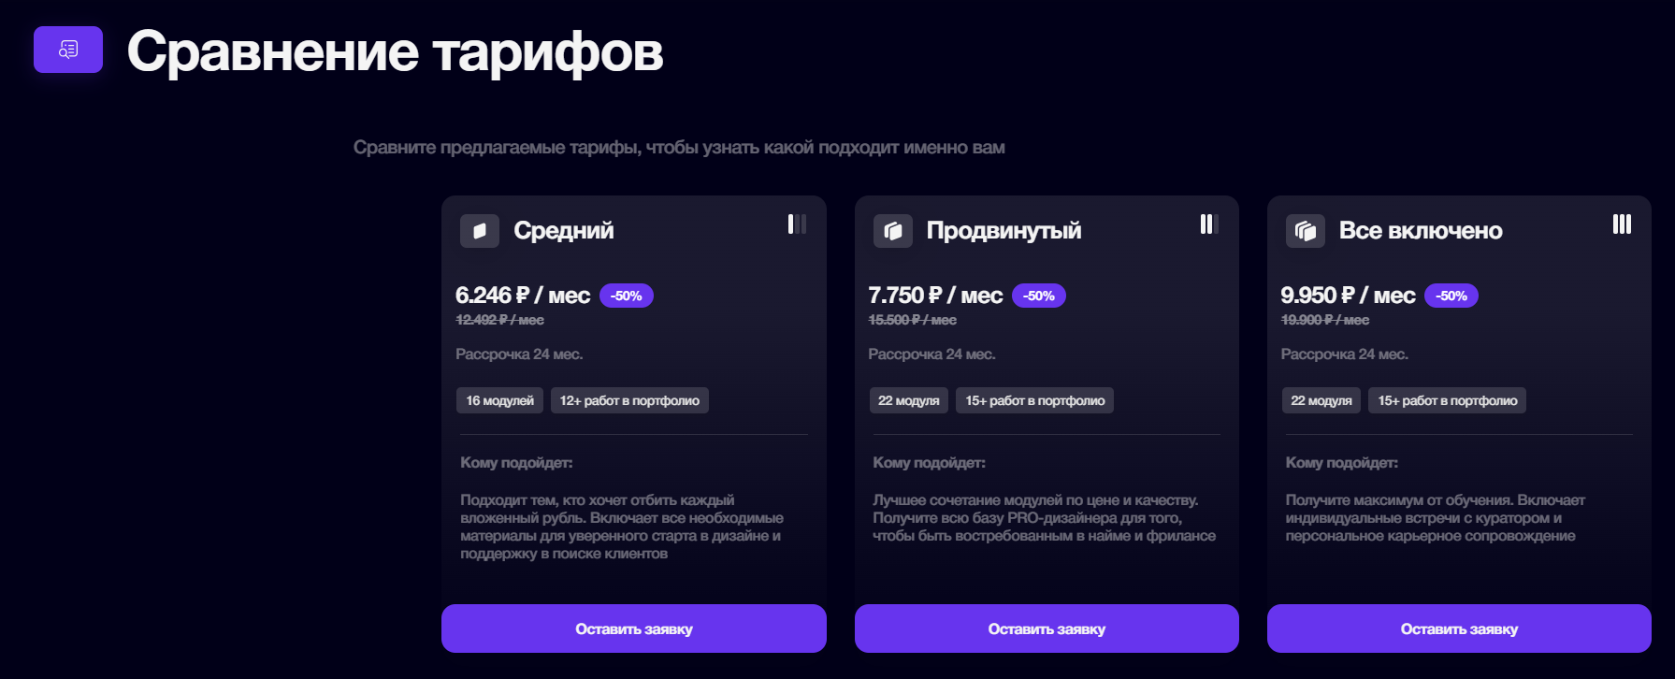Open the 22 модуля tag on Продвинутый card
The width and height of the screenshot is (1675, 679).
pyautogui.click(x=909, y=400)
